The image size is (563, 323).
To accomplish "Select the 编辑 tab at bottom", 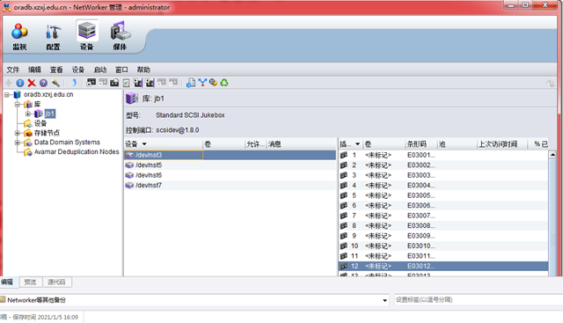I will pyautogui.click(x=7, y=282).
